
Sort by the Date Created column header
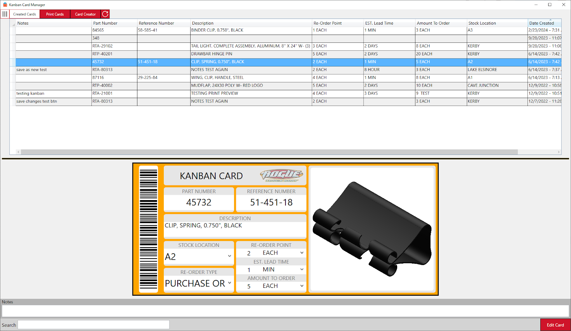(x=541, y=23)
